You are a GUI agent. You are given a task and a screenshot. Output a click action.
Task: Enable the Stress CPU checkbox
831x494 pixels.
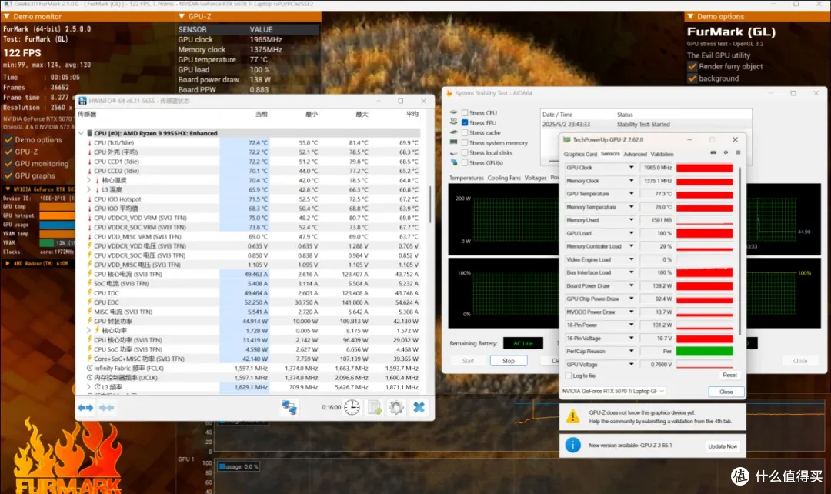[465, 113]
